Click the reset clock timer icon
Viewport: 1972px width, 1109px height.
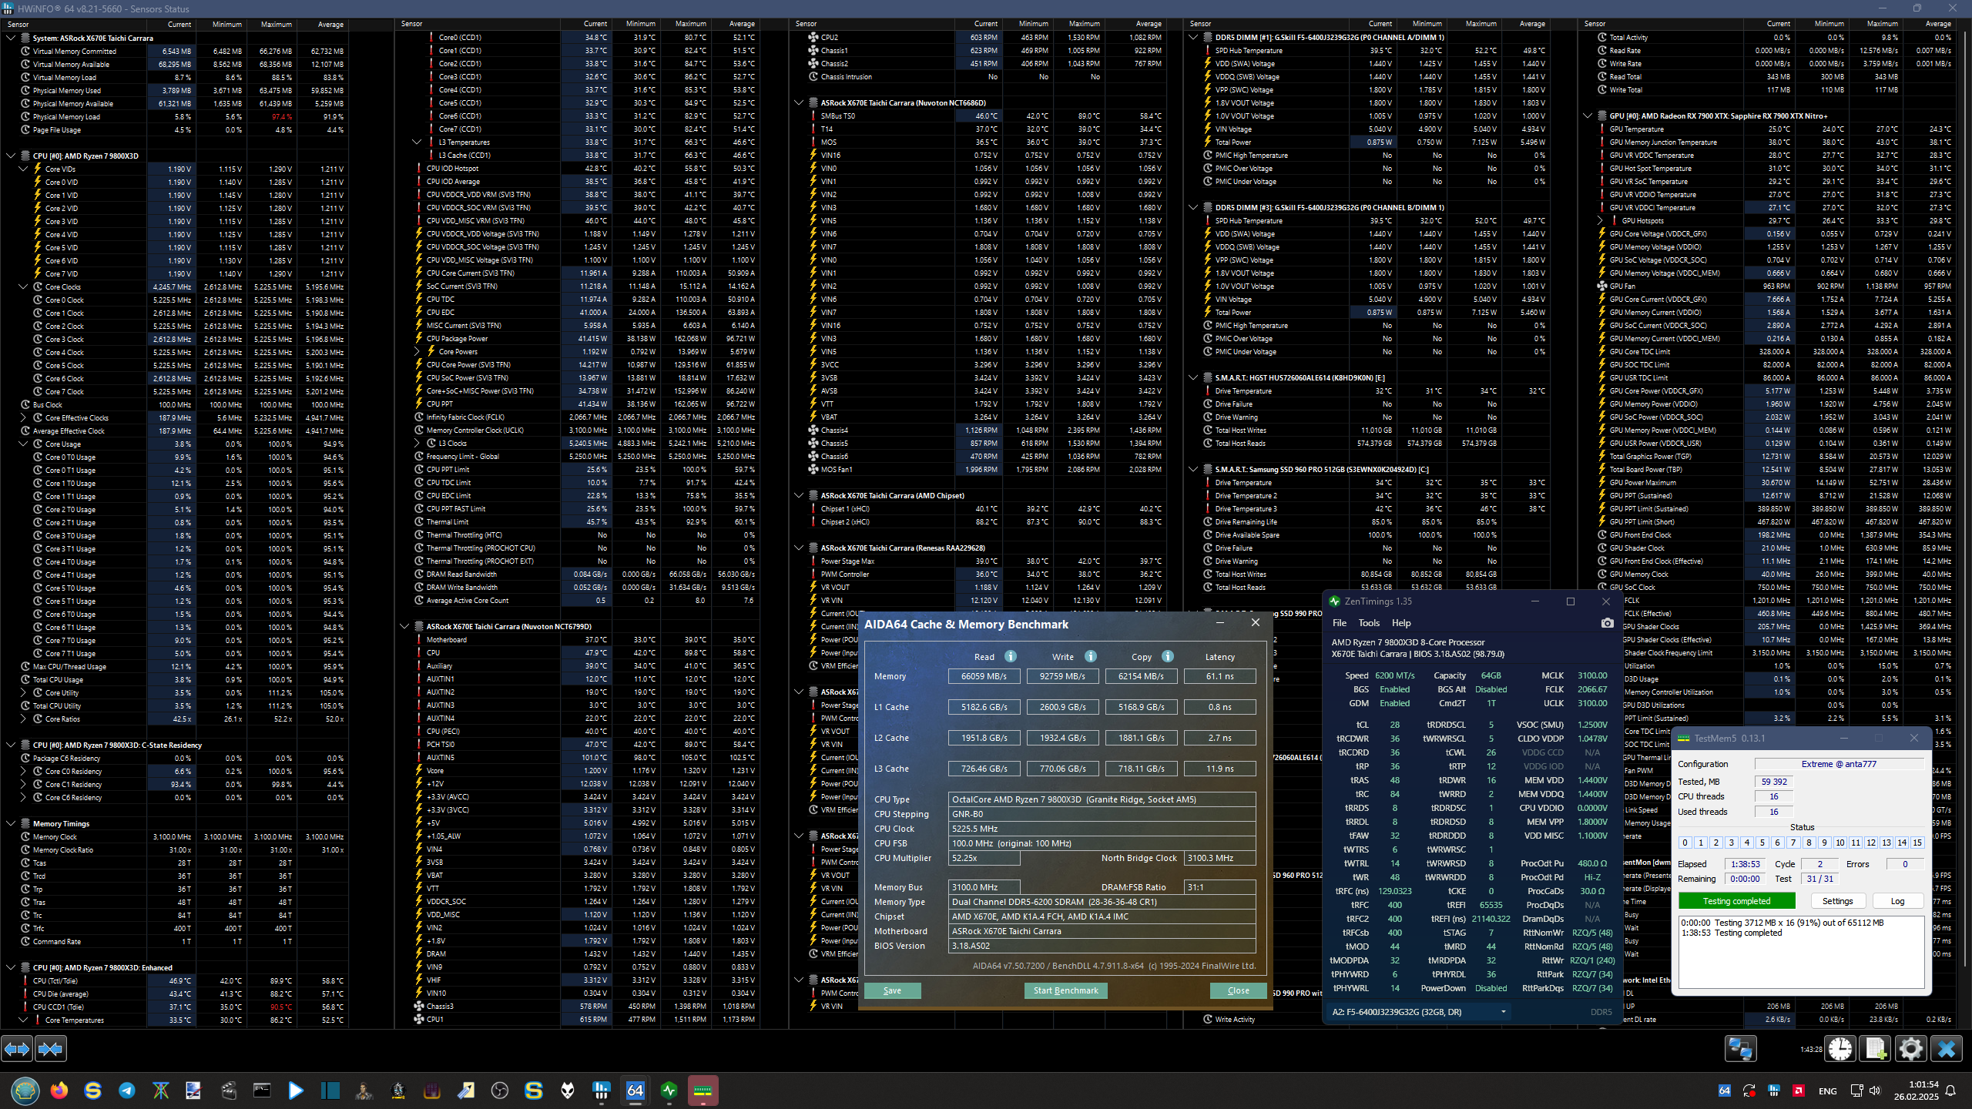(1840, 1049)
